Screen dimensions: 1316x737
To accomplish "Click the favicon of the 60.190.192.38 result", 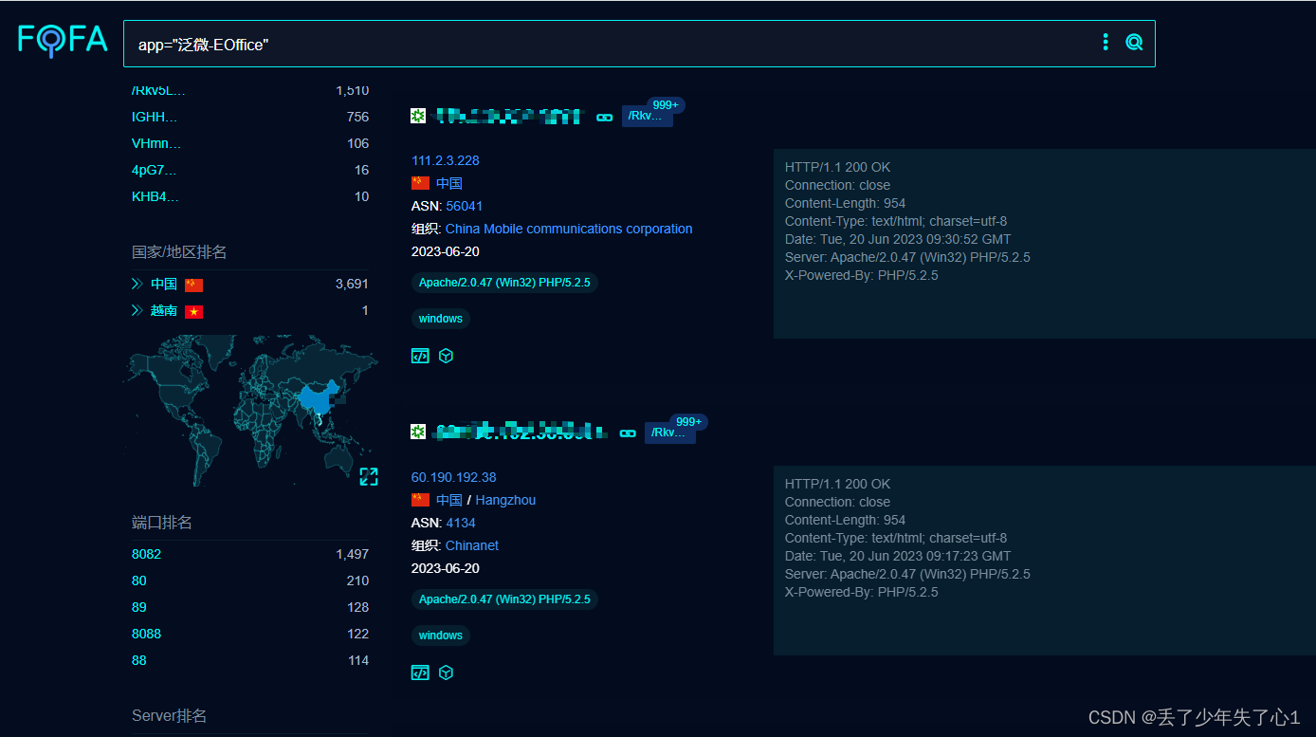I will pyautogui.click(x=418, y=432).
